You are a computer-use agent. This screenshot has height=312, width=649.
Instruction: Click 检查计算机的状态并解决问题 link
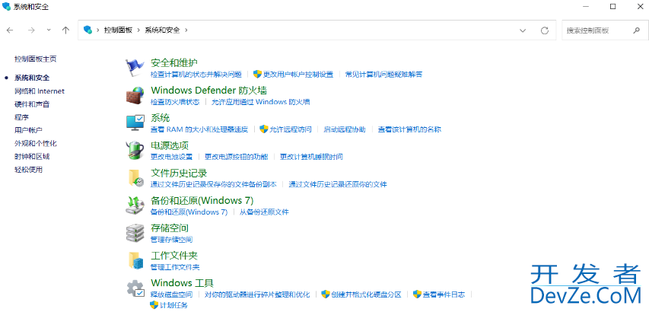[196, 75]
